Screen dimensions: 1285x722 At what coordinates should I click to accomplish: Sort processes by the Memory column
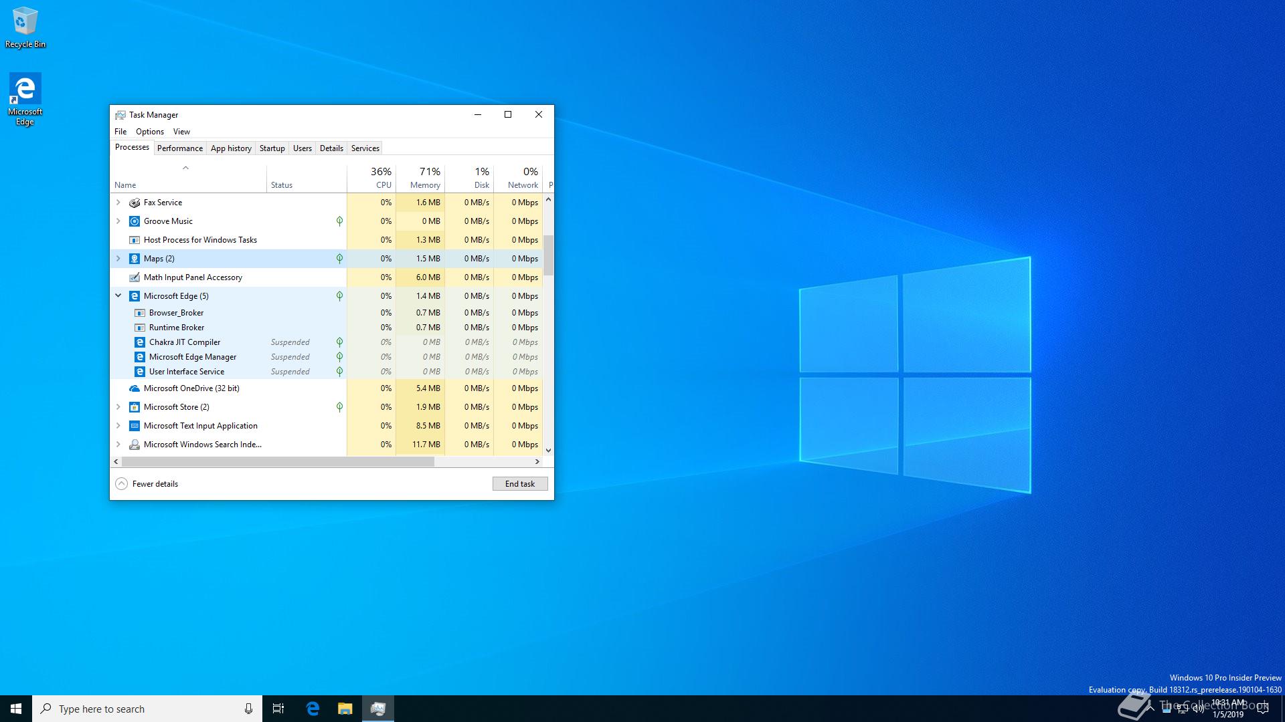coord(420,178)
